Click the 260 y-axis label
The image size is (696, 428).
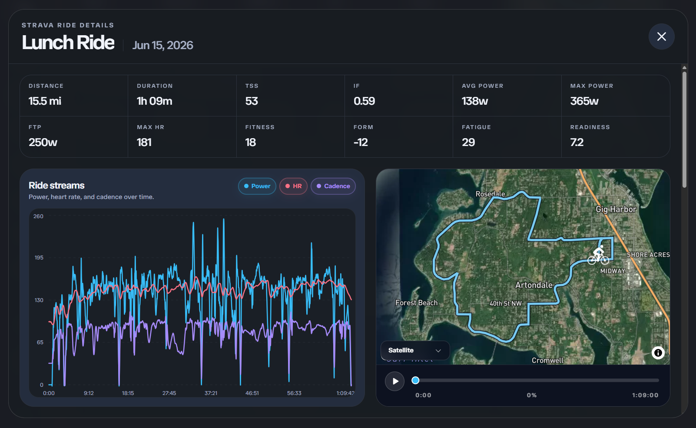38,216
